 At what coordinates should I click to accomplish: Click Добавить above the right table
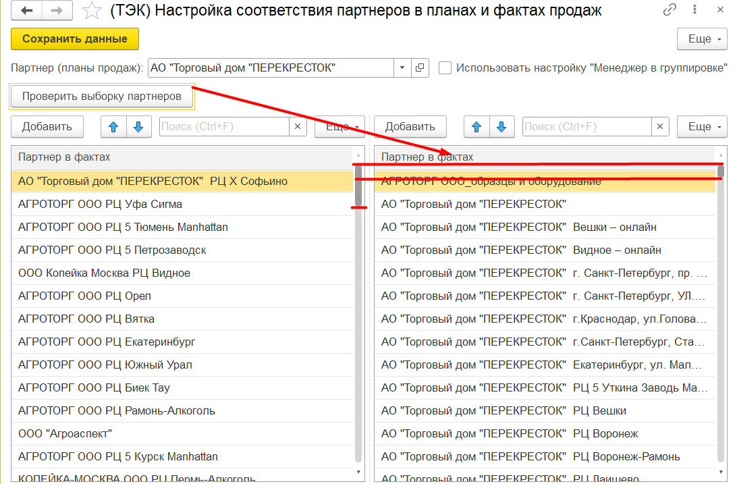[410, 127]
